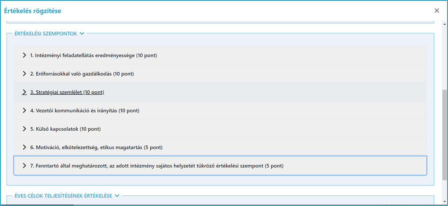Select the Stratégiai szemlélet (10 pont) link

[67, 92]
